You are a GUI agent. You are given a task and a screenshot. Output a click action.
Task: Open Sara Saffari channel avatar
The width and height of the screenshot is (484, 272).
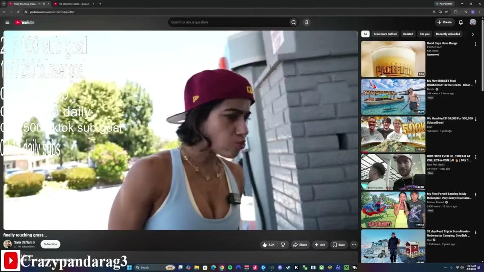click(x=8, y=244)
